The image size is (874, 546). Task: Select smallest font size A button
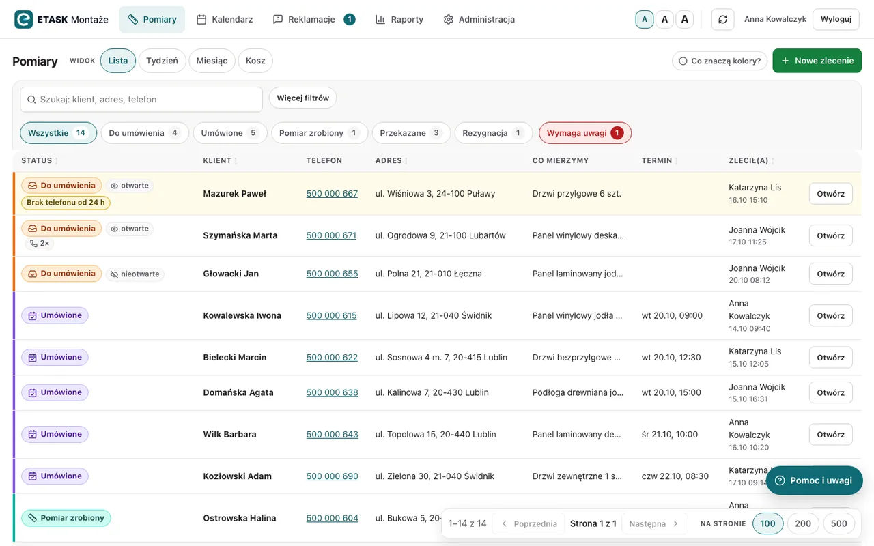tap(644, 19)
